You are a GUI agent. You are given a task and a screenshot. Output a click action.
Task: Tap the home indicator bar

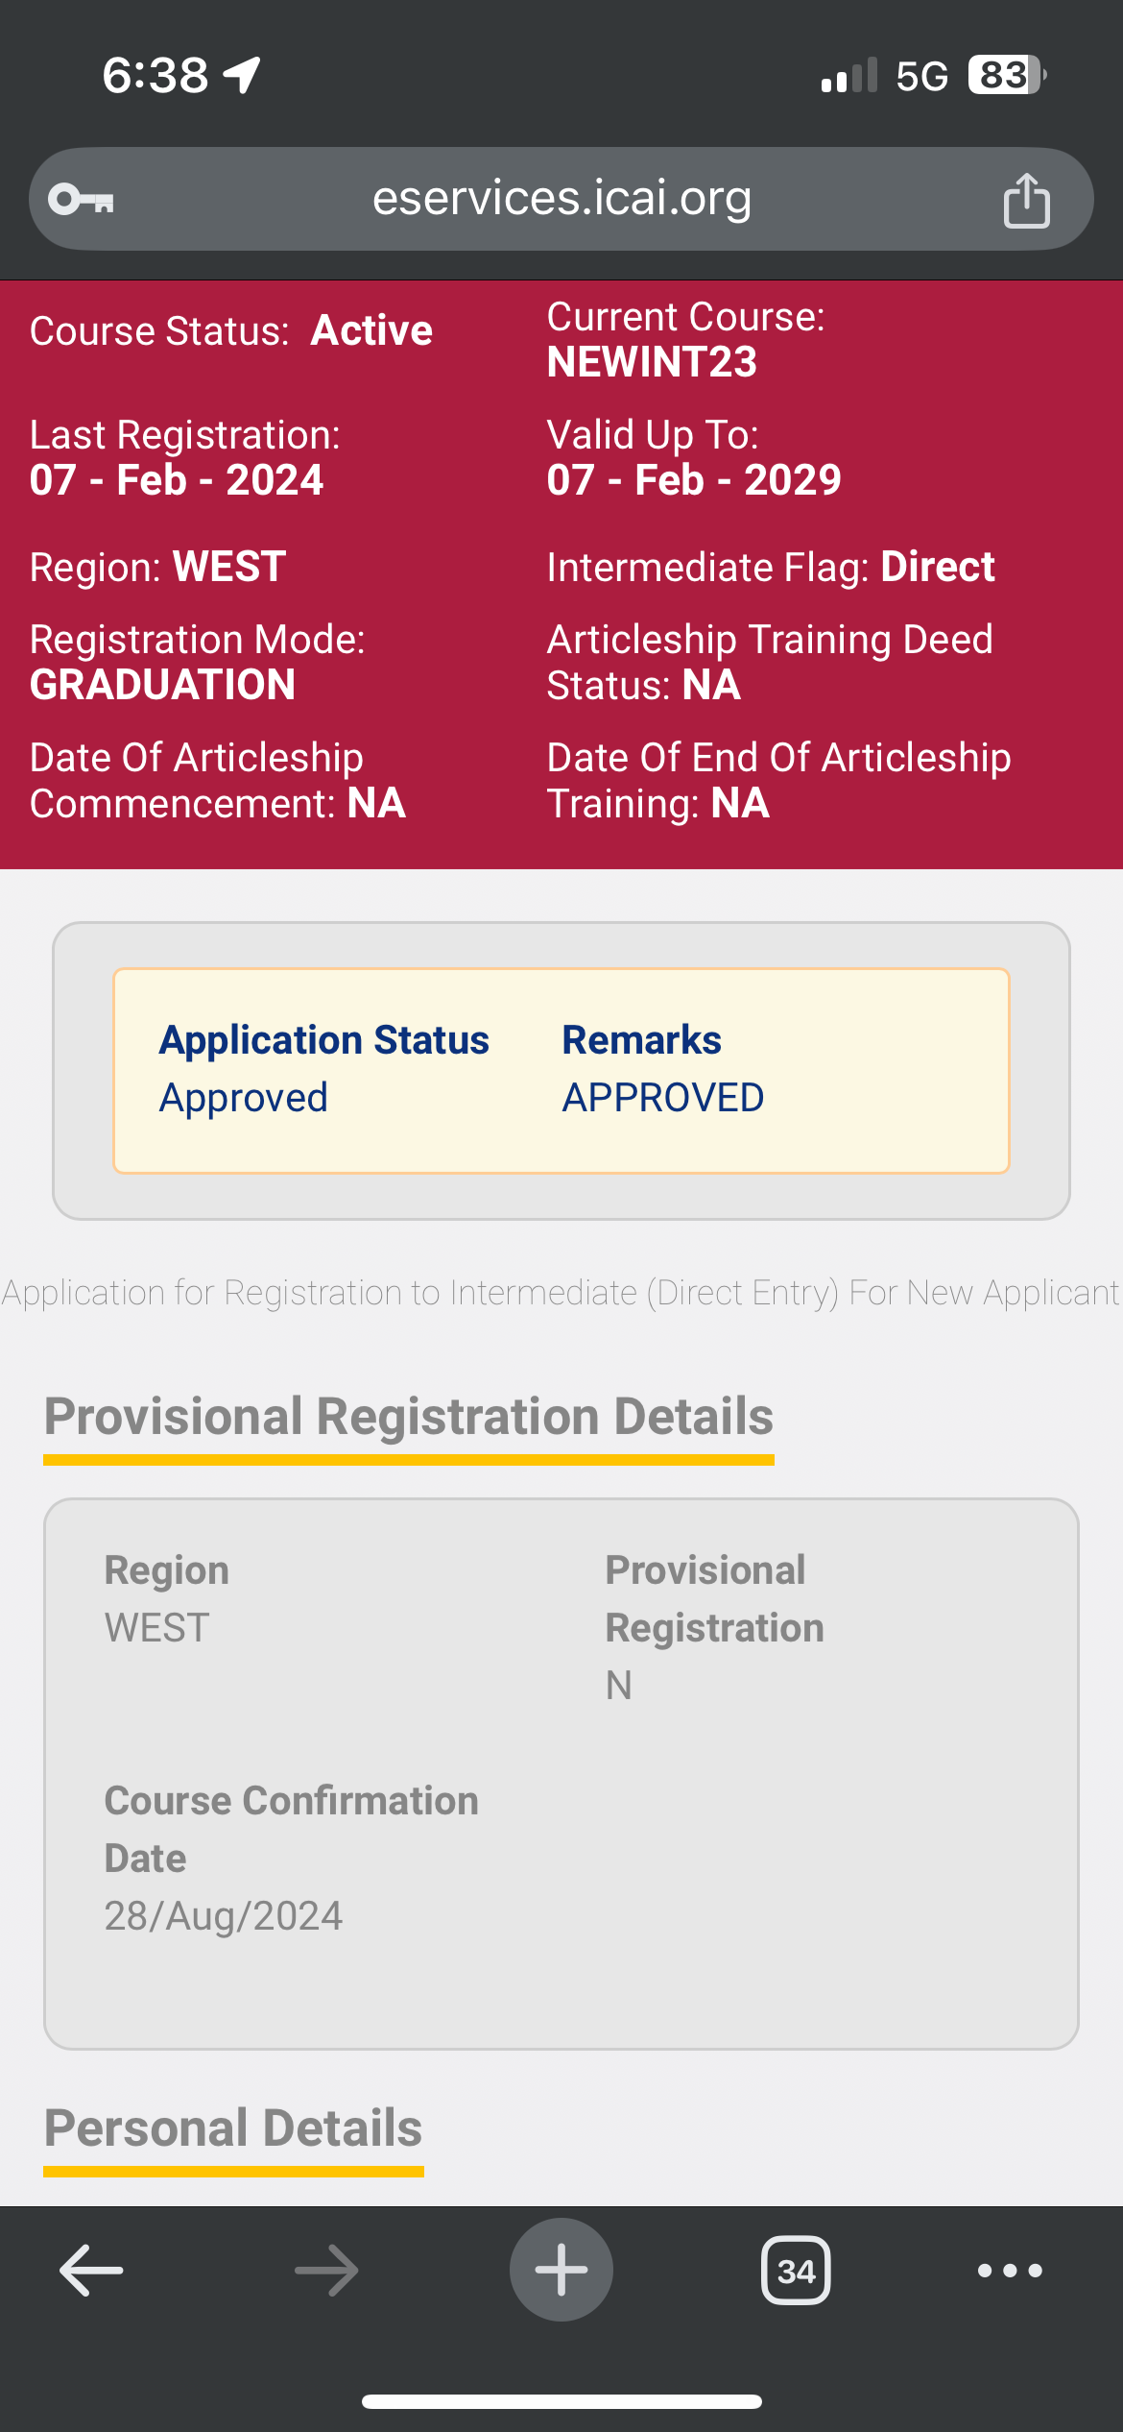561,2401
